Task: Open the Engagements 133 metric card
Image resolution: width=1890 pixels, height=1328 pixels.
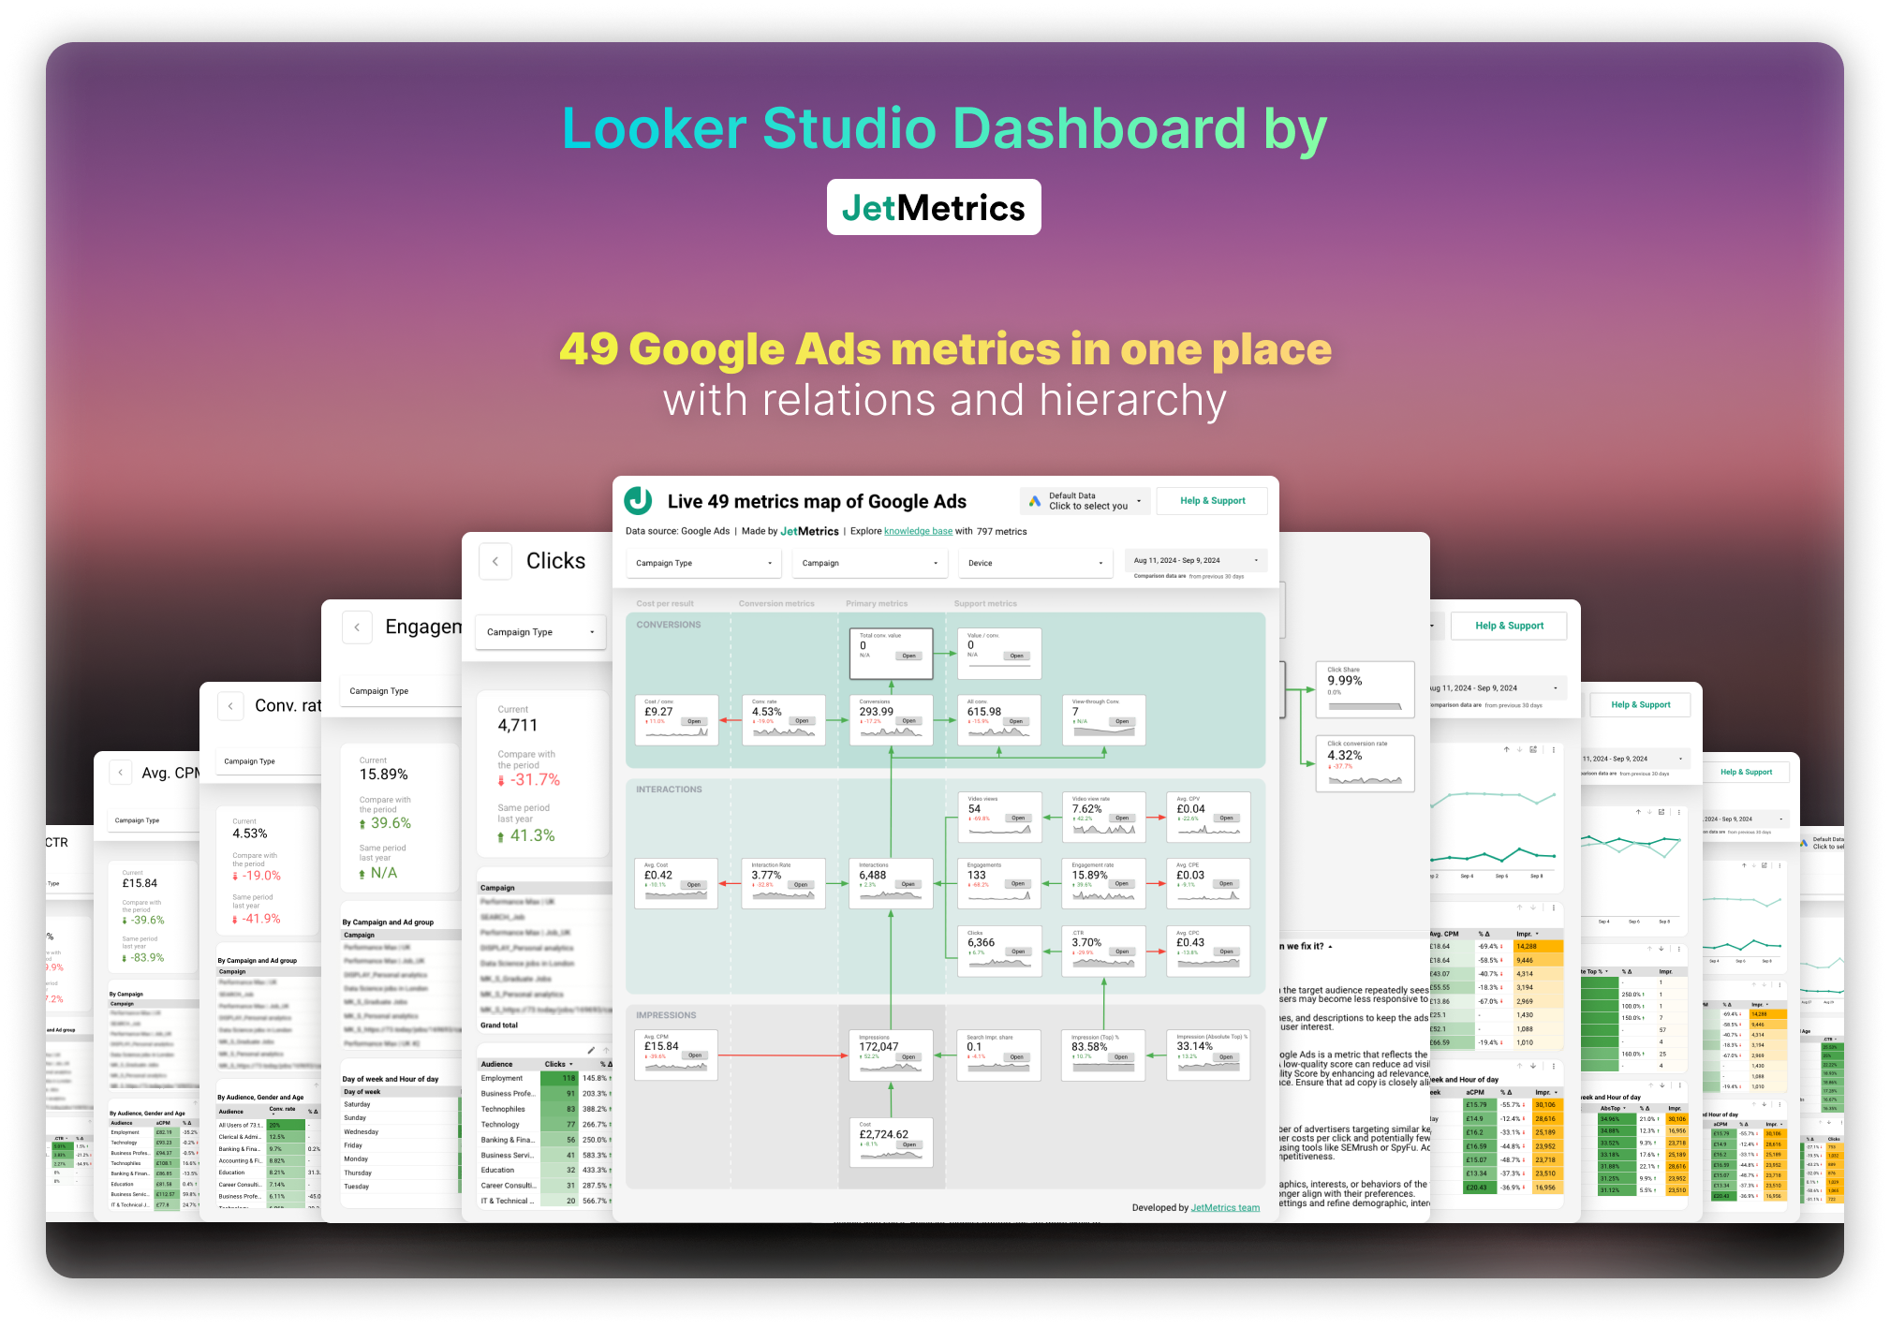Action: tap(1018, 883)
